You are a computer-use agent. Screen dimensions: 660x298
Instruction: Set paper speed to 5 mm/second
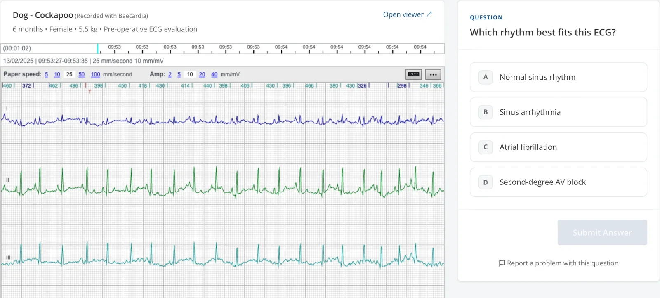46,74
